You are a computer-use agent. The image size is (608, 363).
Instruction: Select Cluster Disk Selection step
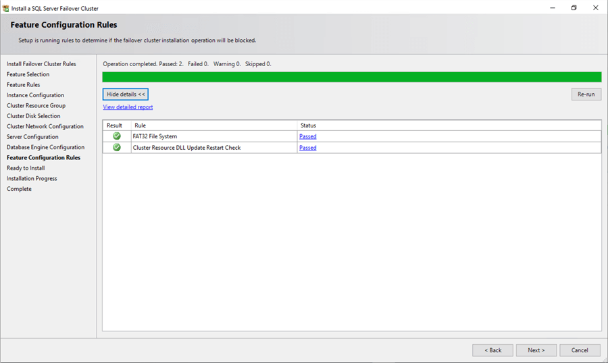tap(33, 116)
